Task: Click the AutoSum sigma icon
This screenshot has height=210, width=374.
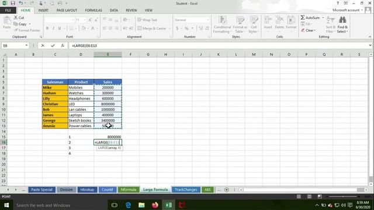Action: tap(310, 17)
